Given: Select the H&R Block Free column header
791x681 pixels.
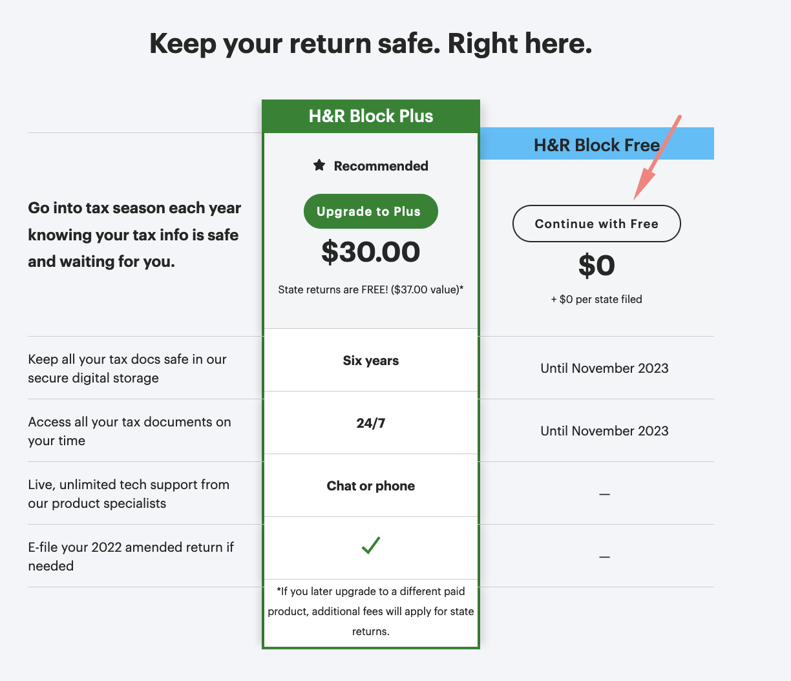Looking at the screenshot, I should pyautogui.click(x=596, y=145).
